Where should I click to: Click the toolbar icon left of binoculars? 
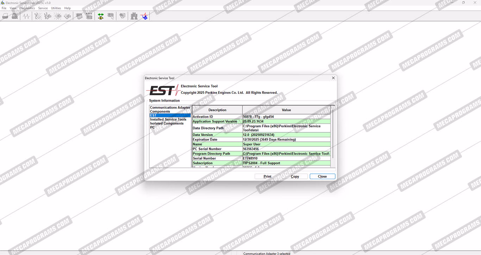coord(122,16)
